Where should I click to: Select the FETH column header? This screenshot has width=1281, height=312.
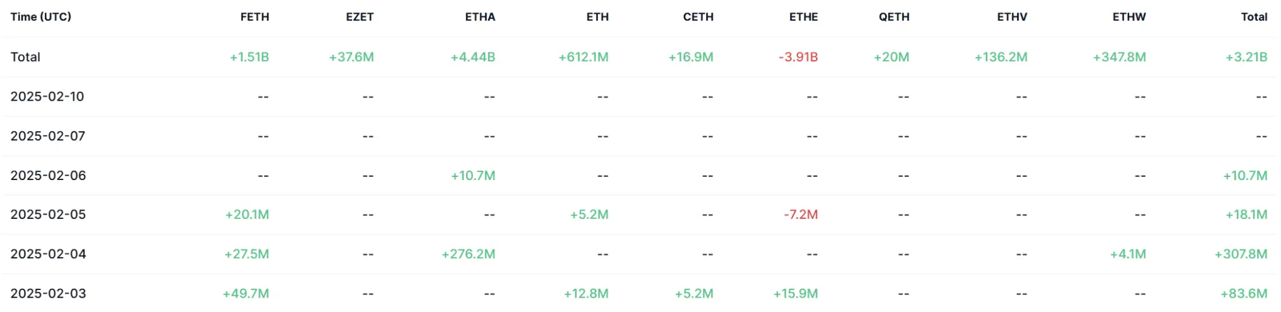coord(255,17)
